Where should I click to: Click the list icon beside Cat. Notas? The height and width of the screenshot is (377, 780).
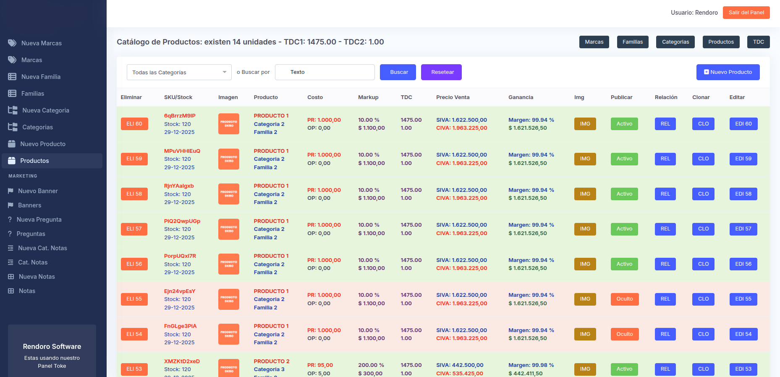tap(10, 262)
